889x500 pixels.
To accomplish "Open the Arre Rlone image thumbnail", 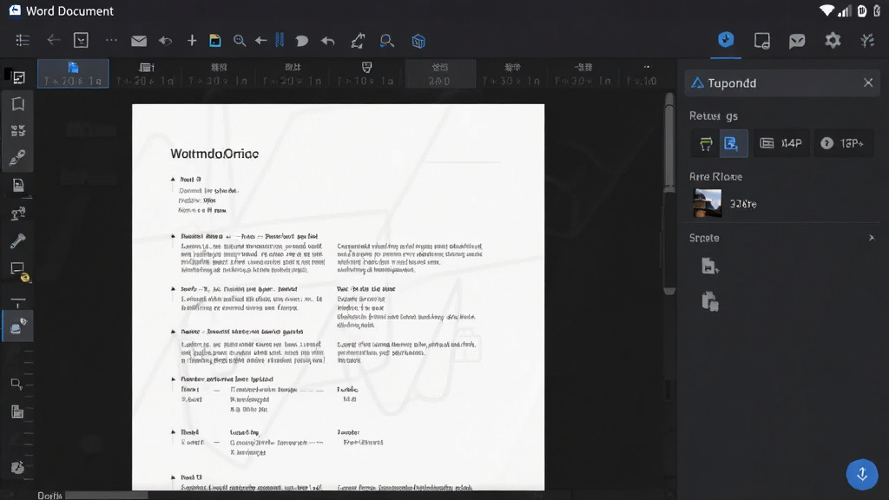I will coord(708,203).
